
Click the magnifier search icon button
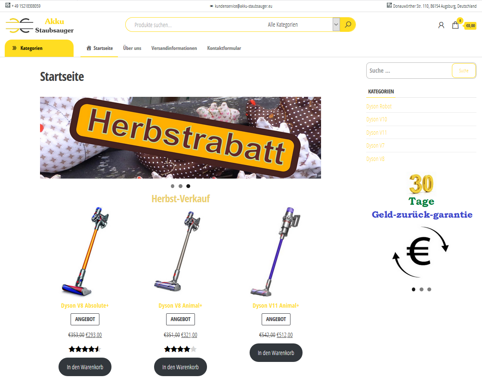pyautogui.click(x=348, y=25)
